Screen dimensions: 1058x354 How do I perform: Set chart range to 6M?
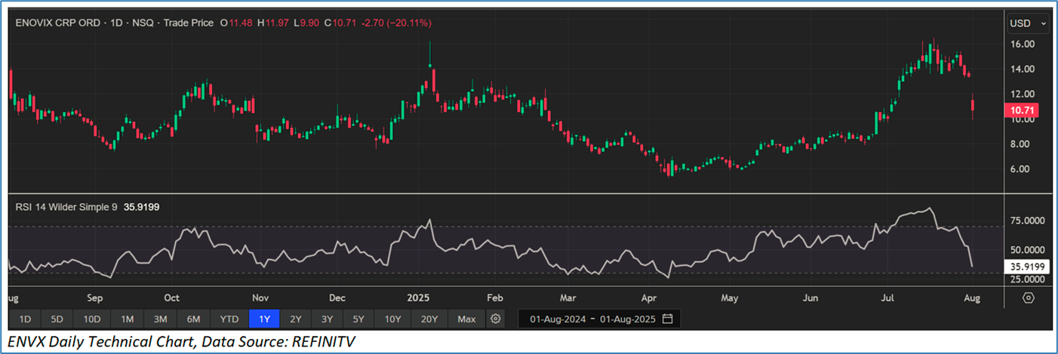193,319
